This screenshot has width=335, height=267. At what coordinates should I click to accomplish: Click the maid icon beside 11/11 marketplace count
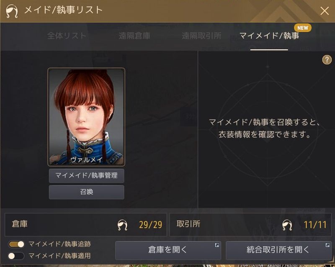point(287,225)
